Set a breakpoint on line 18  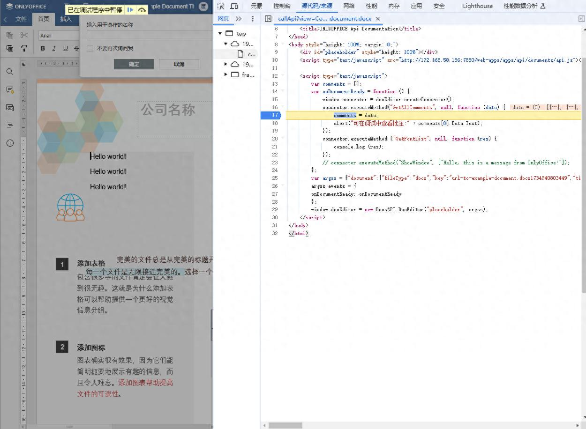275,123
